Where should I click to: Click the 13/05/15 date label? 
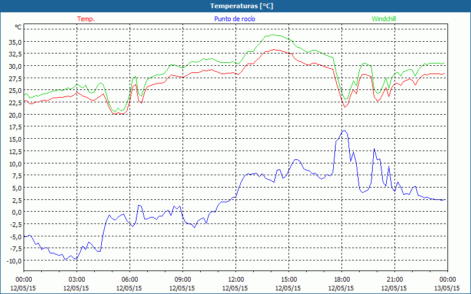(x=447, y=288)
